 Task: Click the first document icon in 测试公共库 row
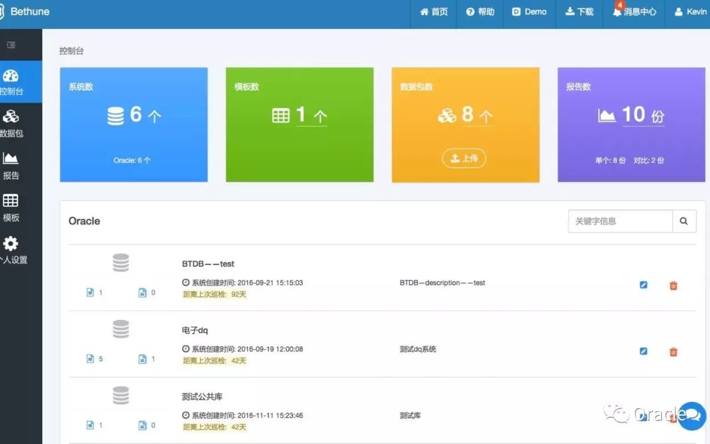click(90, 425)
